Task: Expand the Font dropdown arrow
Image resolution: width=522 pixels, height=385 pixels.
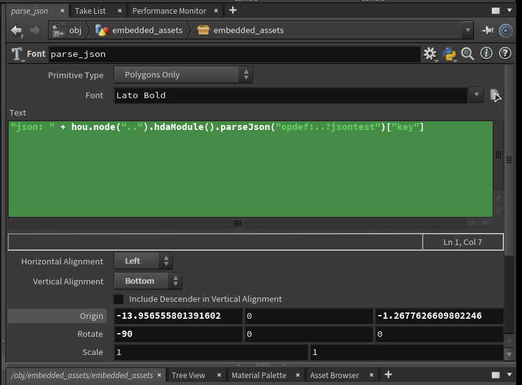Action: tap(476, 95)
